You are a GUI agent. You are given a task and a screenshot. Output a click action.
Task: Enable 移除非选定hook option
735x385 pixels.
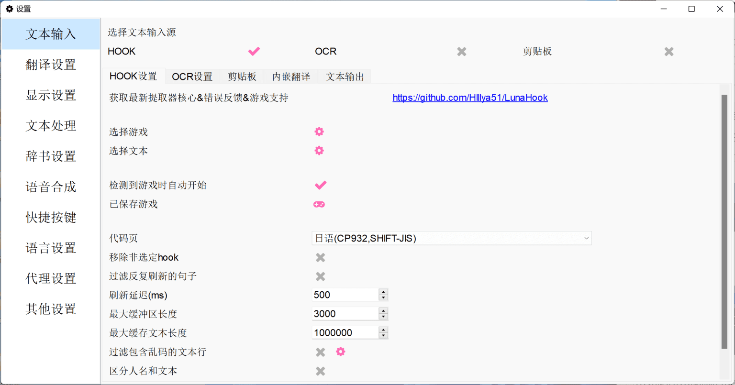pos(321,258)
